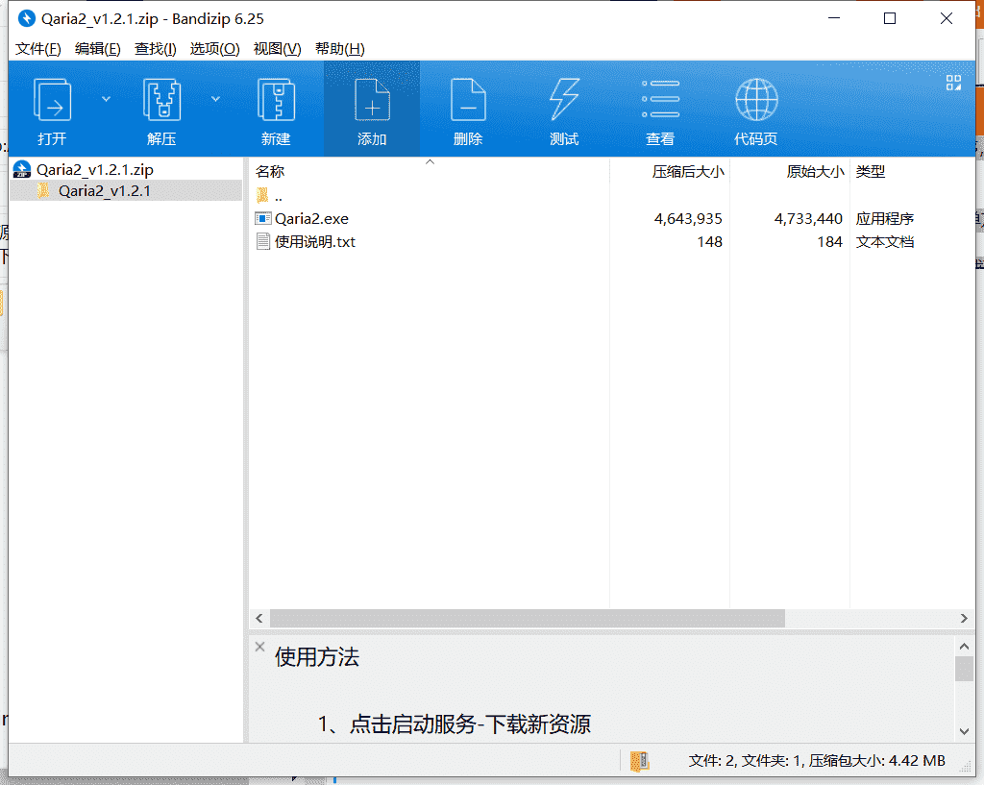The height and width of the screenshot is (785, 984).
Task: Expand the Extract button dropdown arrow
Action: click(x=215, y=99)
